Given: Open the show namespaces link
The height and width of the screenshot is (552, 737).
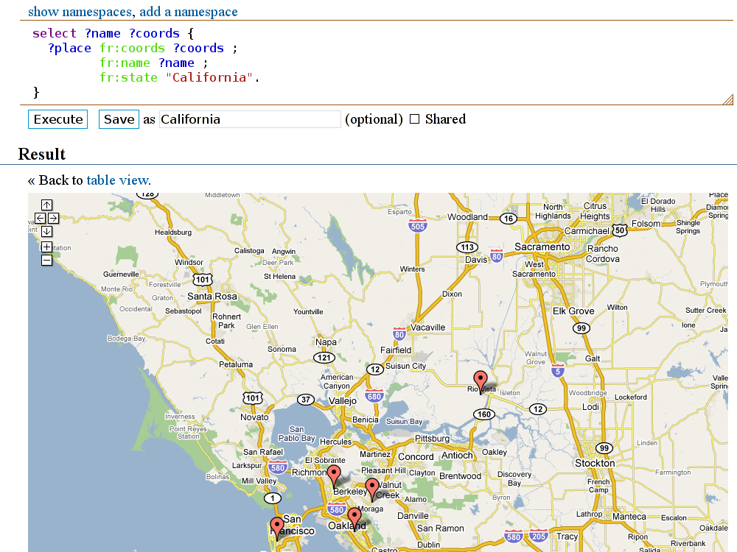Looking at the screenshot, I should click(80, 12).
